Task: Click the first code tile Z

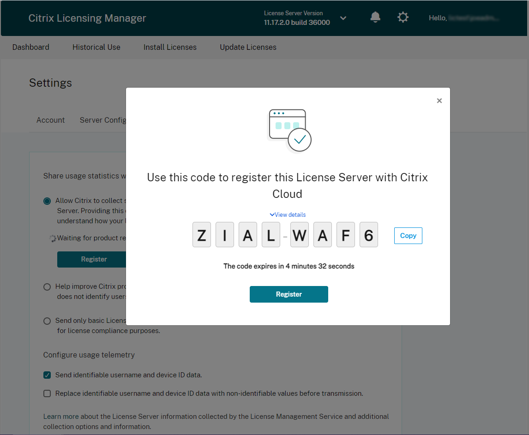Action: [202, 235]
